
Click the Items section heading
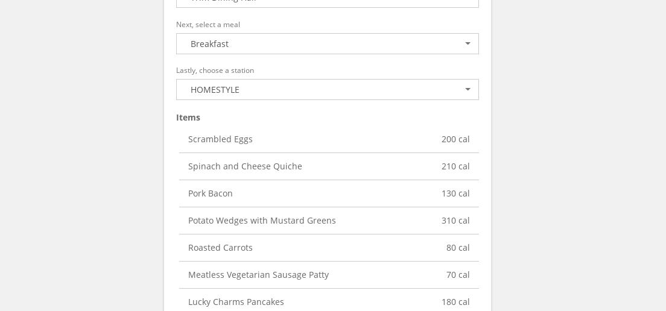point(188,118)
